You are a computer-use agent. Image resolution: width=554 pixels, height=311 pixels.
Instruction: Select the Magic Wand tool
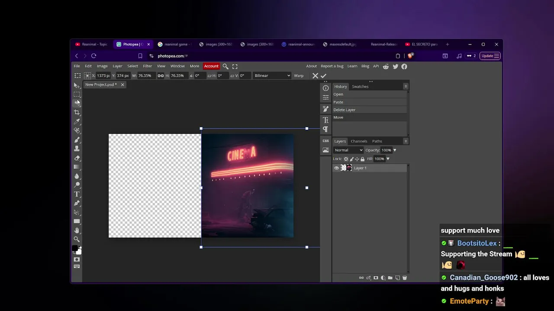tap(77, 103)
